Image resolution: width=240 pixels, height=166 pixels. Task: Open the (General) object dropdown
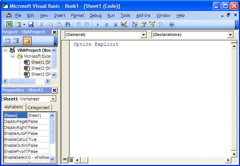(143, 35)
